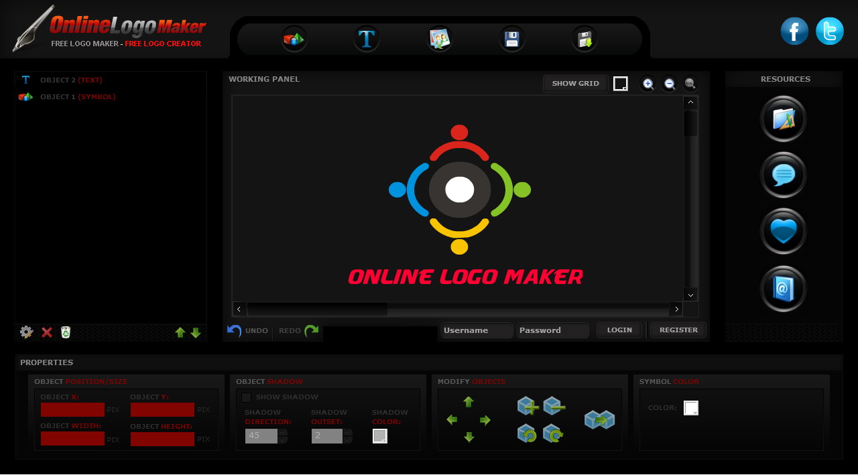Nudge object right with green arrow

pos(485,420)
